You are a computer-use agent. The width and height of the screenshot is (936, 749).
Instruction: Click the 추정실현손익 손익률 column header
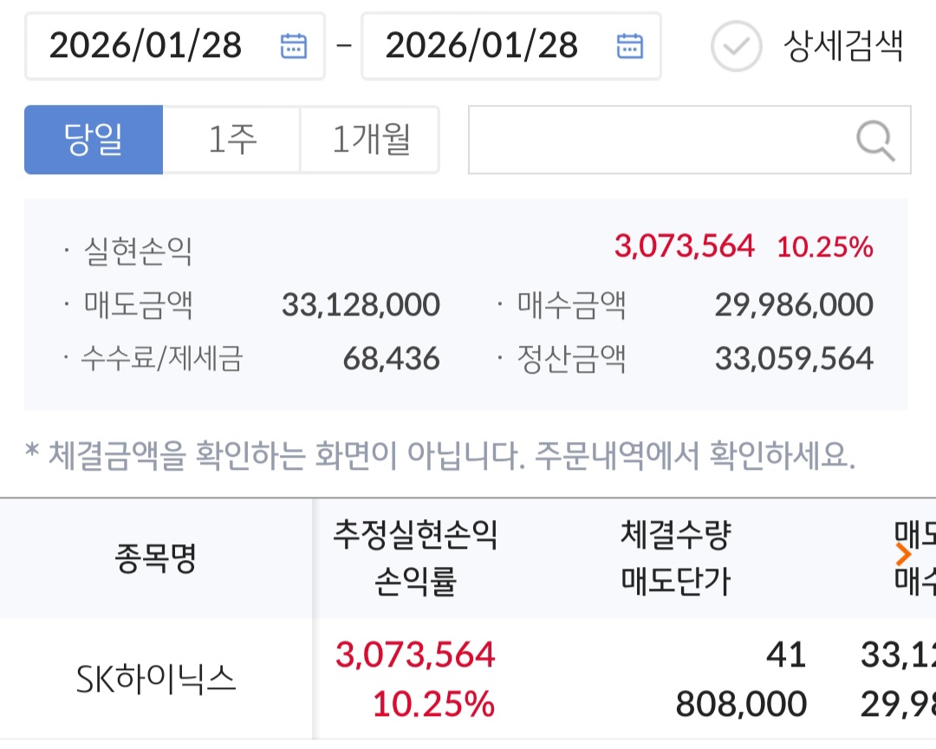[415, 559]
